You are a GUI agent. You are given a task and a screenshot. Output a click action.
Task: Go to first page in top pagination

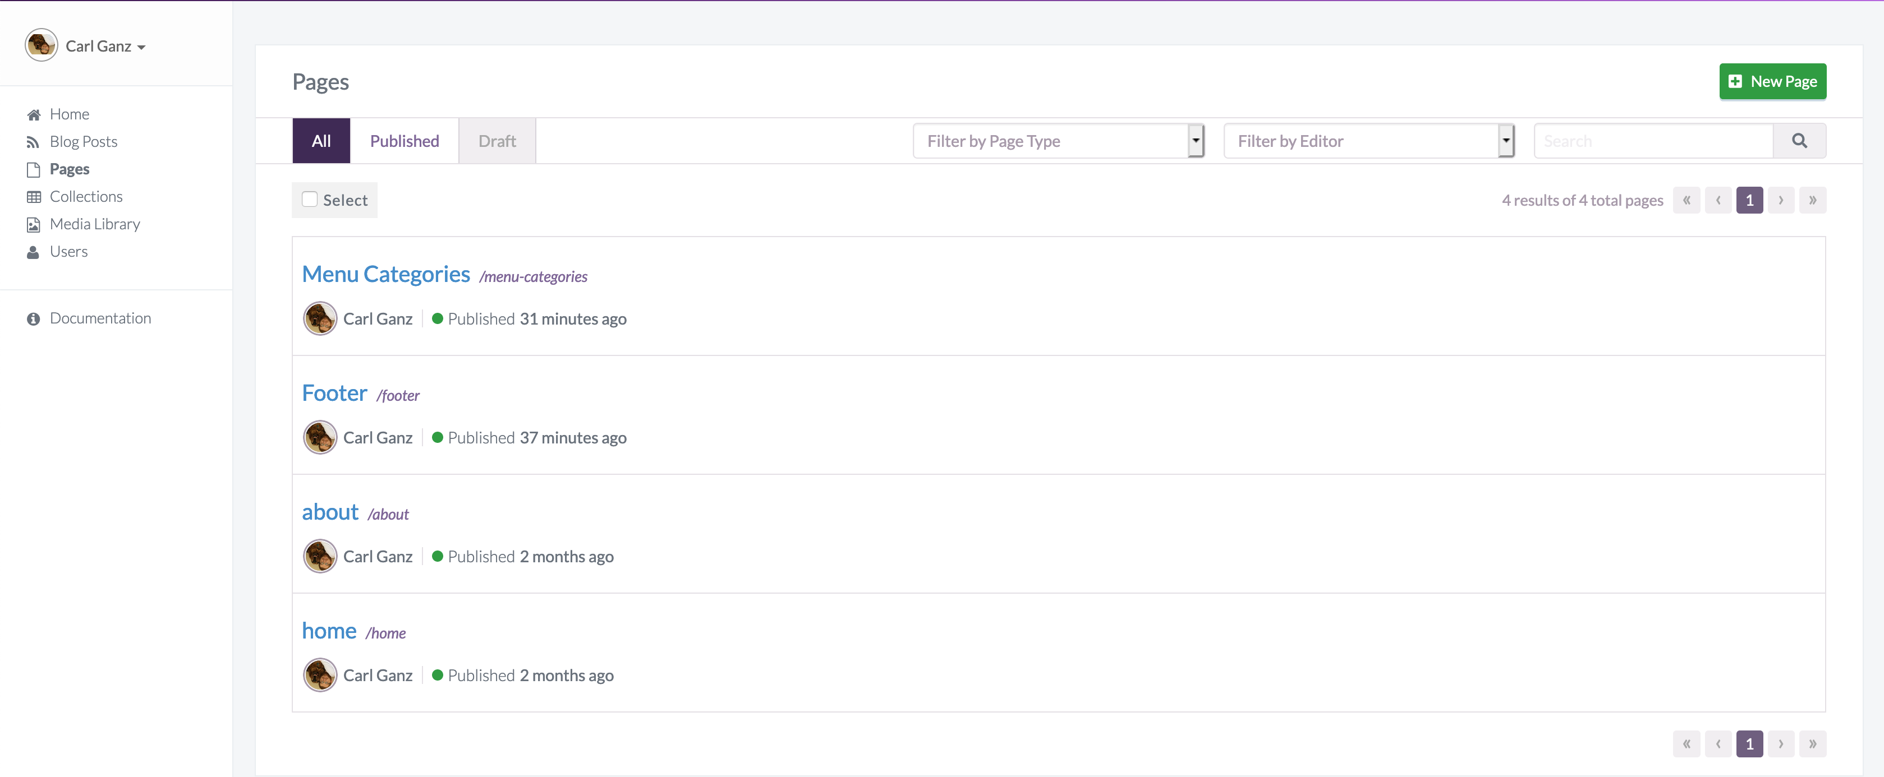coord(1686,200)
